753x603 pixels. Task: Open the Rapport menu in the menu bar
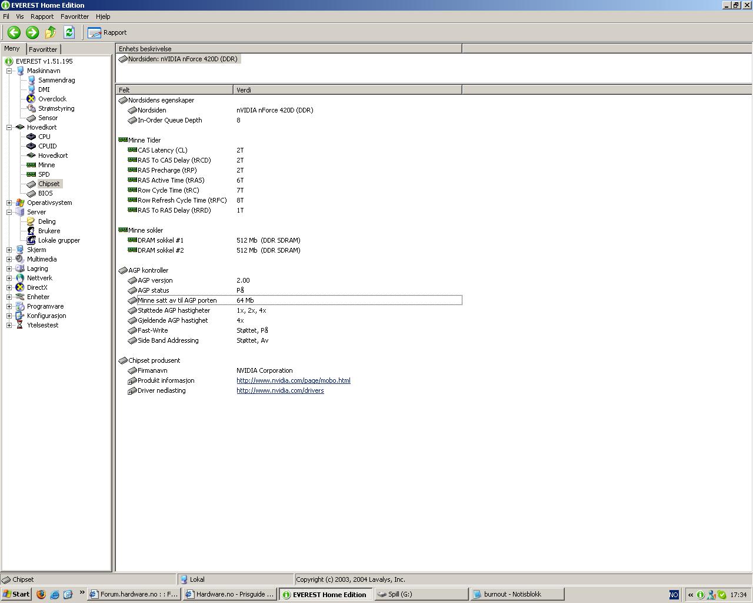(x=42, y=16)
